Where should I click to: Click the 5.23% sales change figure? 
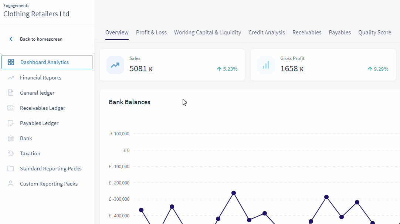pos(230,69)
